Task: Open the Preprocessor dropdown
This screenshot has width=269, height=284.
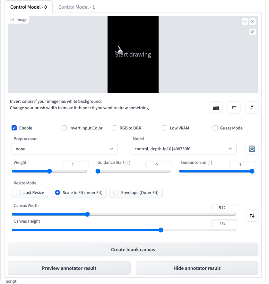Action: click(65, 149)
